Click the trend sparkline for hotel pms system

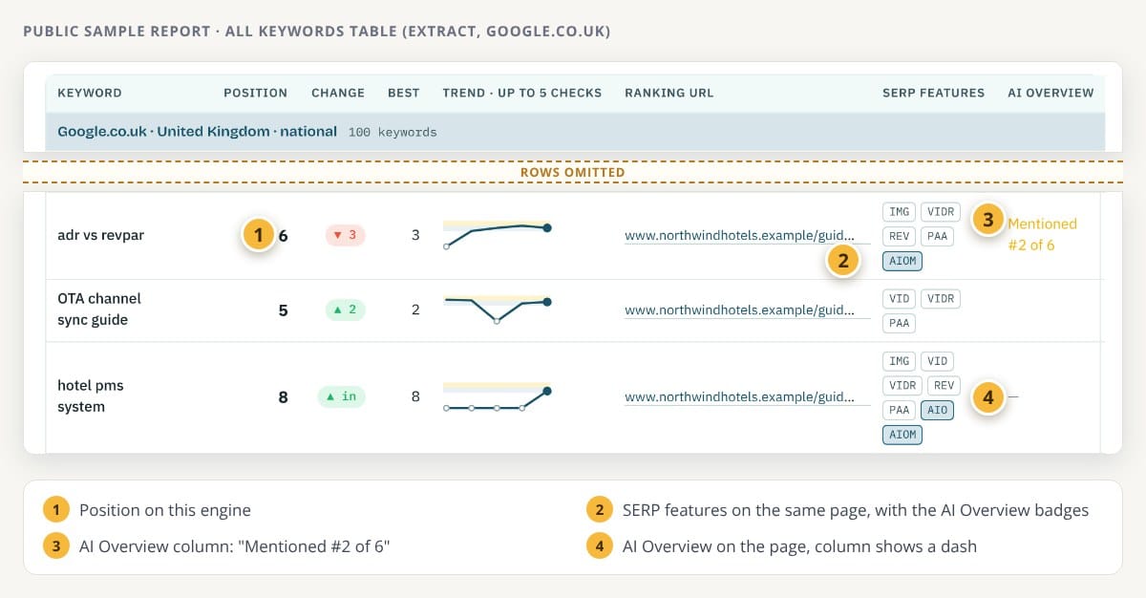click(x=498, y=396)
